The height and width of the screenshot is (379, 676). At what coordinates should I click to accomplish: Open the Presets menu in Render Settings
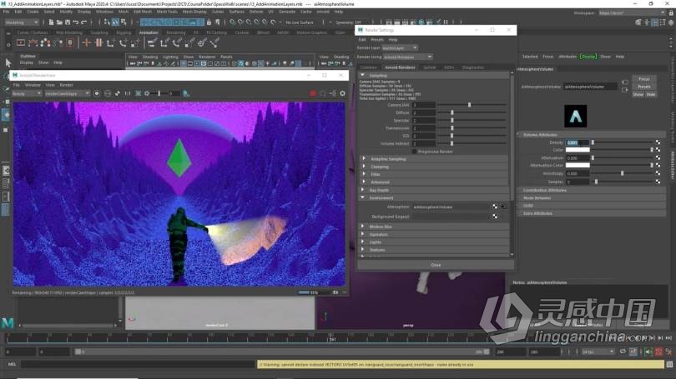tap(376, 40)
